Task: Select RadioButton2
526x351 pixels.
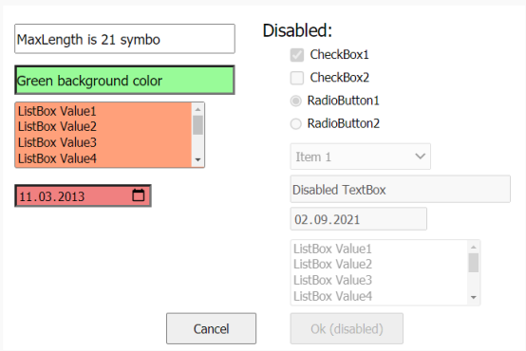Action: pos(295,123)
